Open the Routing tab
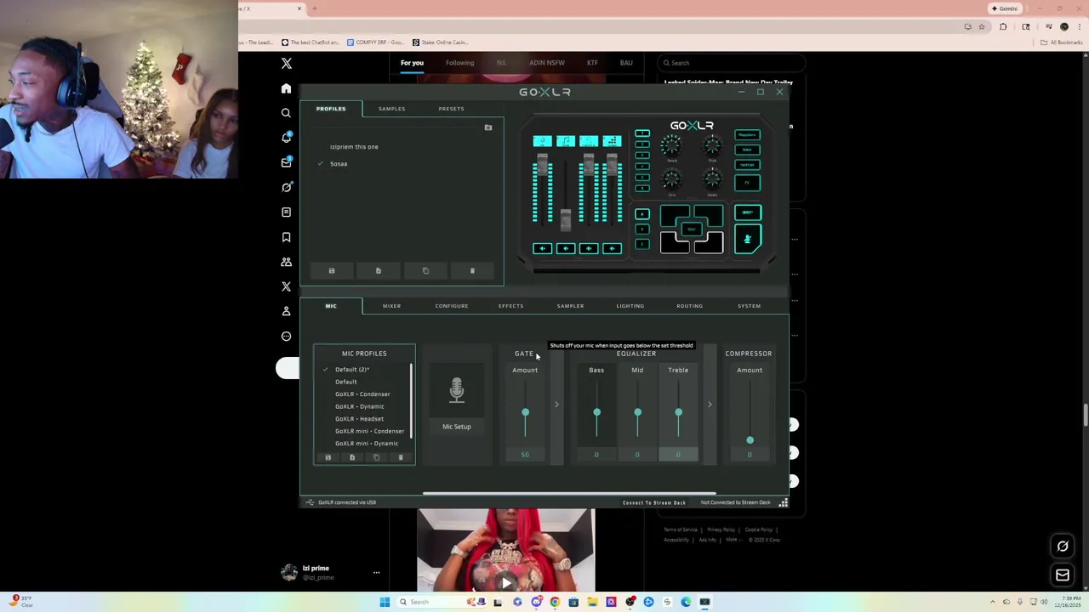This screenshot has height=612, width=1089. click(x=689, y=306)
